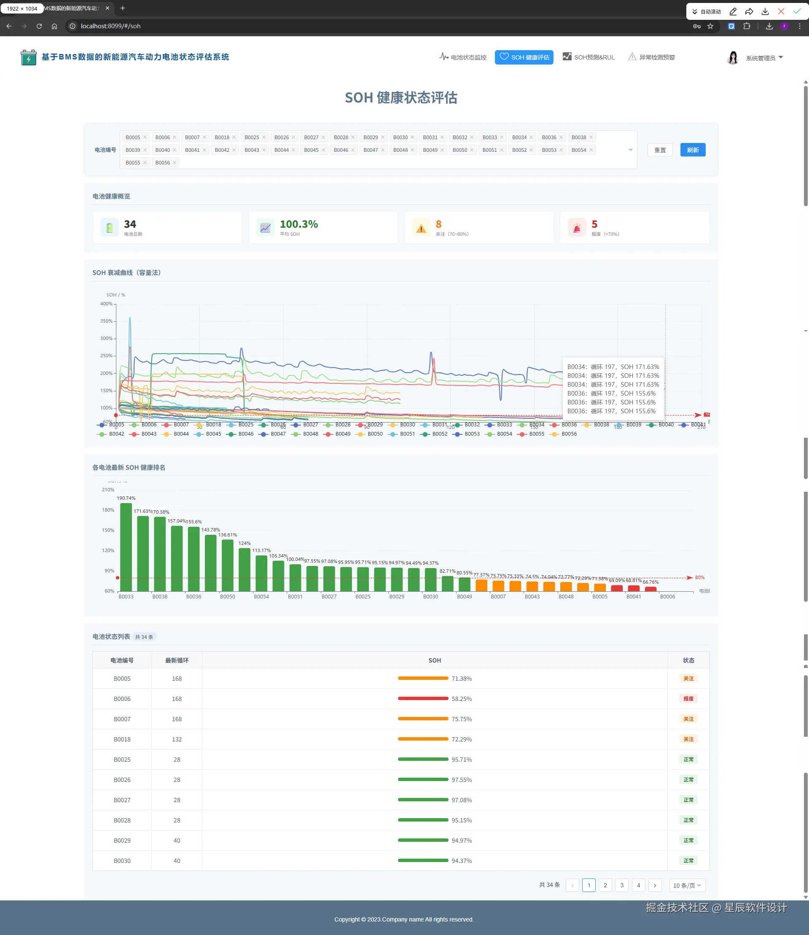809x935 pixels.
Task: Go to page 2 of table
Action: pyautogui.click(x=605, y=885)
